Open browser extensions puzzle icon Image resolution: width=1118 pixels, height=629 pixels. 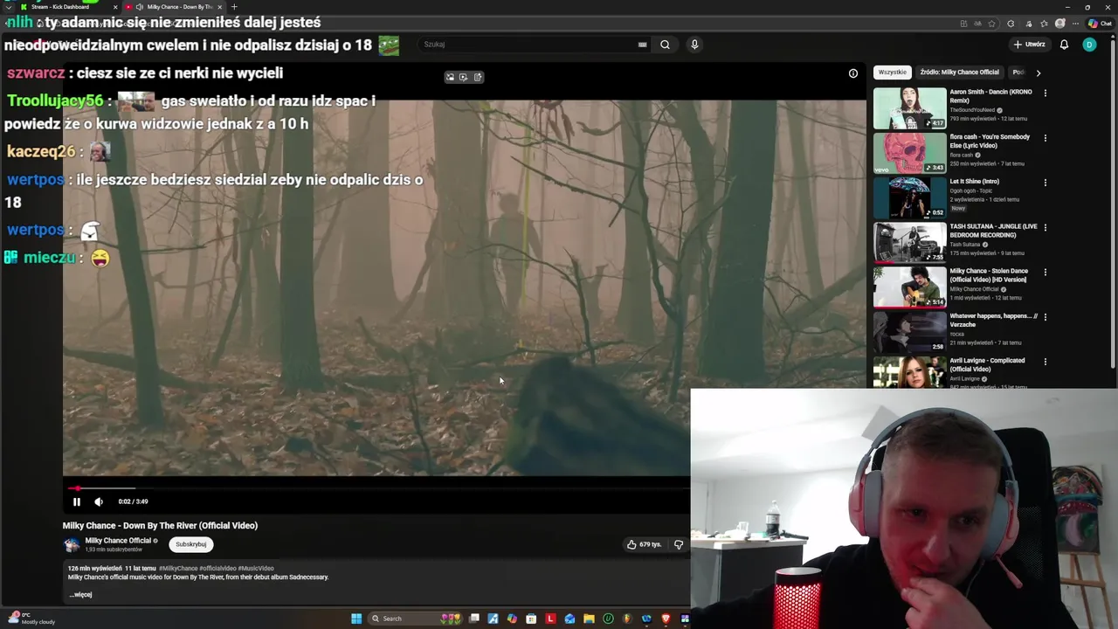tap(1011, 24)
